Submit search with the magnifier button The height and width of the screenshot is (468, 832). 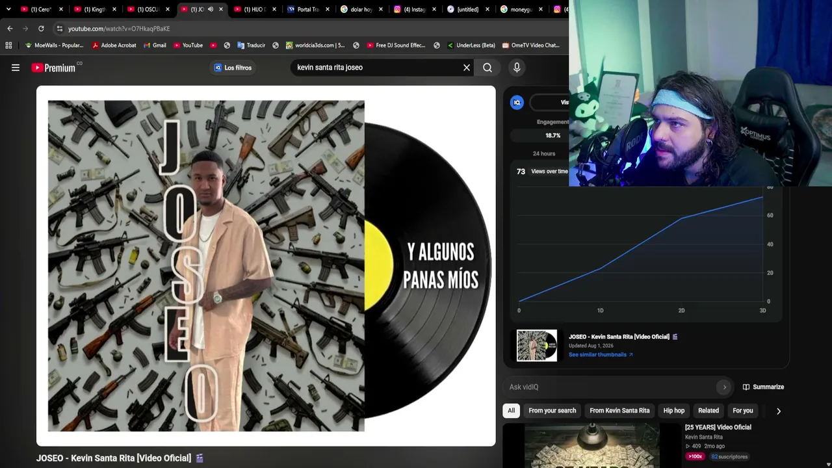(487, 68)
